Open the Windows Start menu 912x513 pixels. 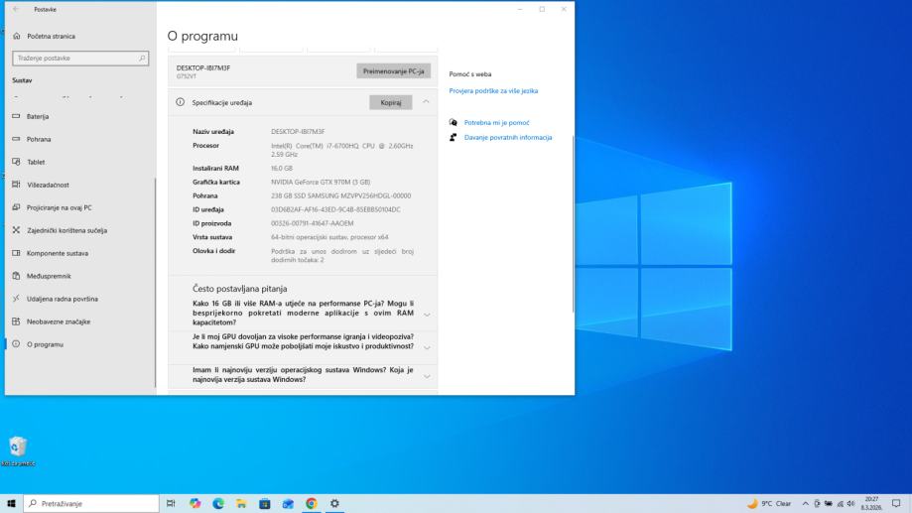point(11,503)
